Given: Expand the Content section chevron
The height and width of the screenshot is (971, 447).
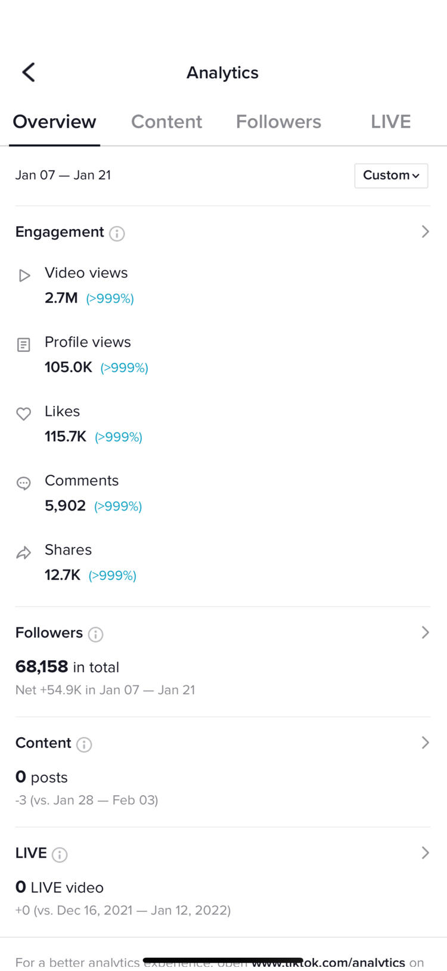Looking at the screenshot, I should point(425,743).
